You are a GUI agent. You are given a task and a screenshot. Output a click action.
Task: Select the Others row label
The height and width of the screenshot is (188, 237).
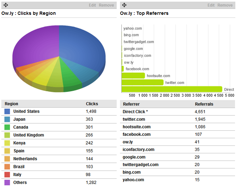[x=20, y=183]
